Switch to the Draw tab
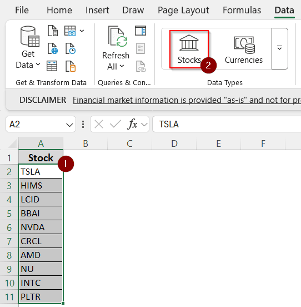This screenshot has height=307, width=301. [133, 10]
